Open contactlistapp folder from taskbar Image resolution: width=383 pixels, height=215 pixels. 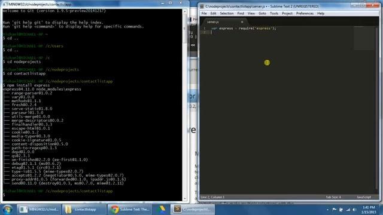pyautogui.click(x=84, y=209)
